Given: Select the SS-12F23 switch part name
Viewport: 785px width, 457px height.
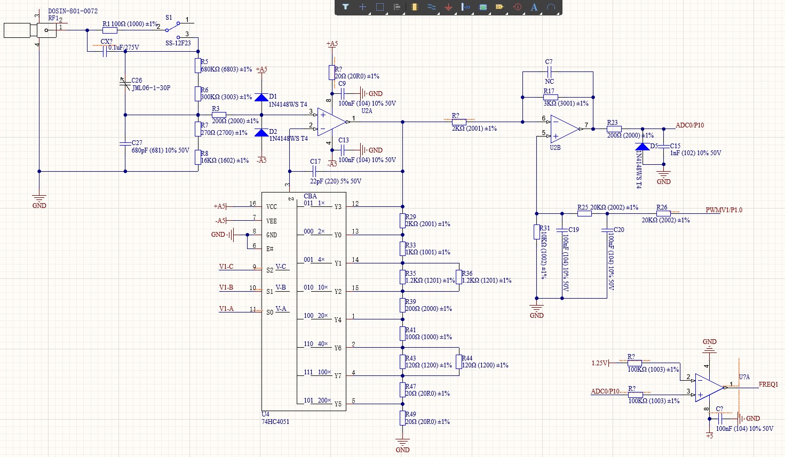Looking at the screenshot, I should coord(178,43).
